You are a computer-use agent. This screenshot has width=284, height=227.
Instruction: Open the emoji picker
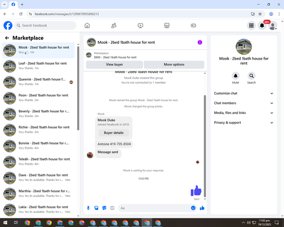coord(193,208)
